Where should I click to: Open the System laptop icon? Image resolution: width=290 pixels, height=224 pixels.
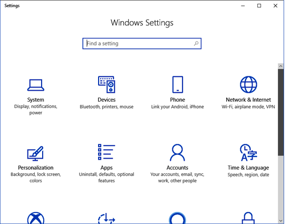36,85
